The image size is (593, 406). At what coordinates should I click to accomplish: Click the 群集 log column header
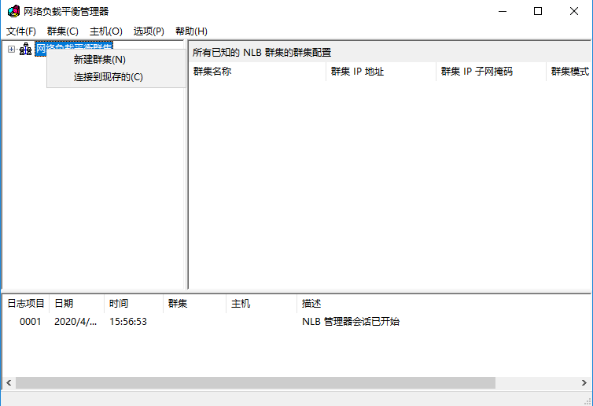[195, 304]
